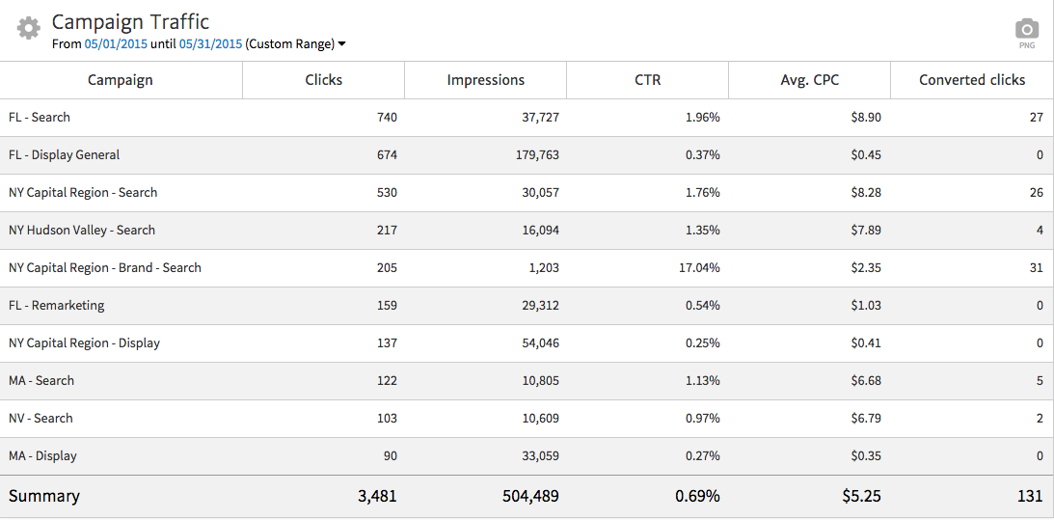Select the FL - Remarketing campaign
The height and width of the screenshot is (520, 1054).
tap(56, 306)
